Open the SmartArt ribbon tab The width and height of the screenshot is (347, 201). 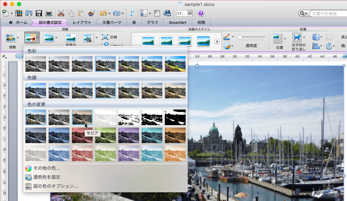coord(178,23)
